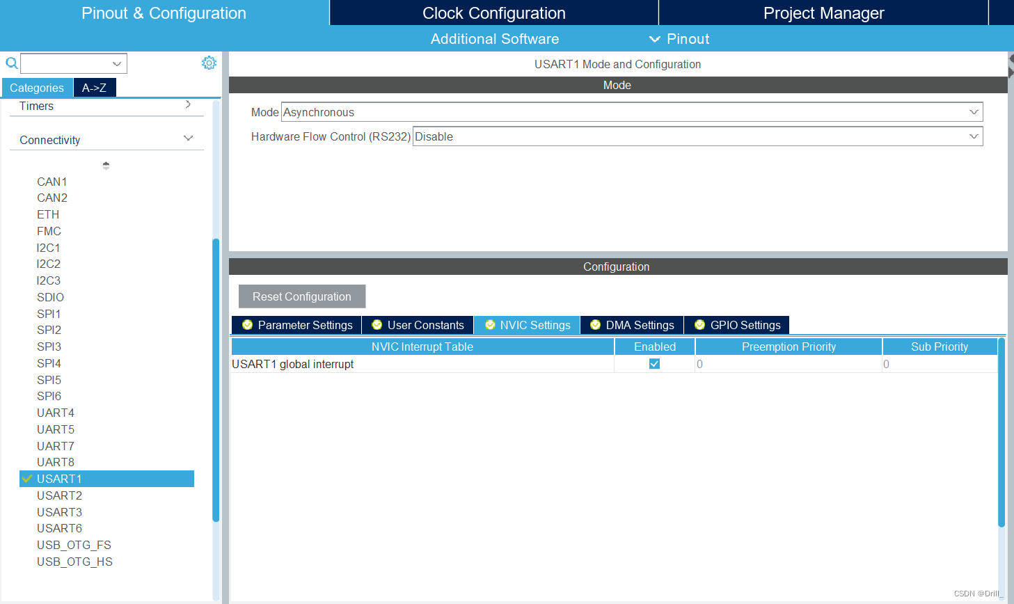
Task: Select SPI4 peripheral
Action: [x=49, y=363]
